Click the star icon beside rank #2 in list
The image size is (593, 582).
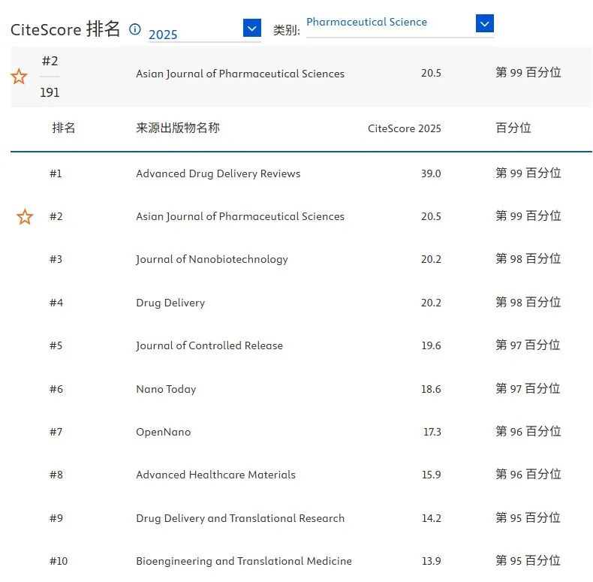point(25,216)
